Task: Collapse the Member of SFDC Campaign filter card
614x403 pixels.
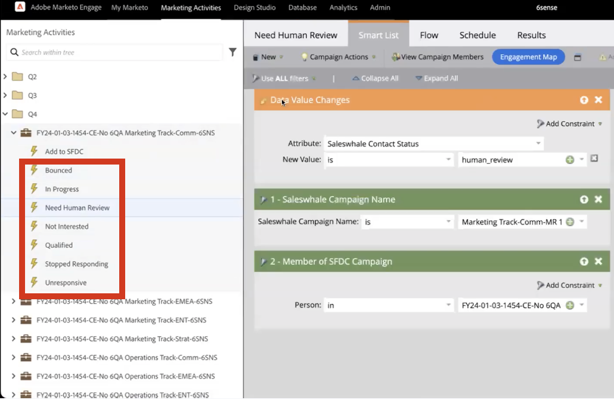Action: tap(263, 262)
